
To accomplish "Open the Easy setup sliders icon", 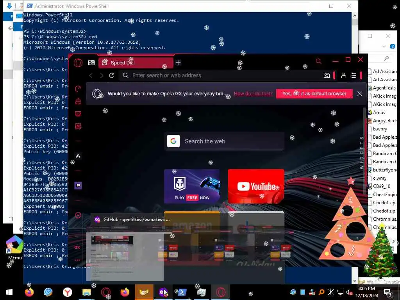I will pos(354,75).
